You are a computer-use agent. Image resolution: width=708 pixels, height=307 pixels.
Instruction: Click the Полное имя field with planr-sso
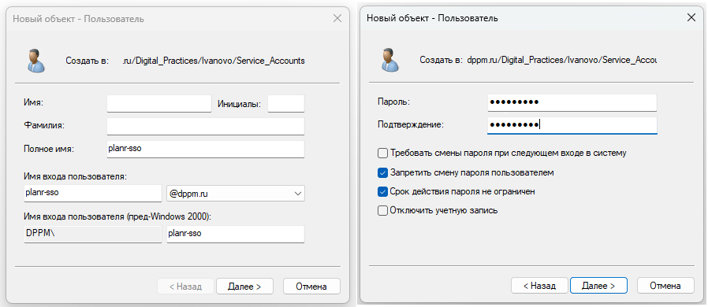tap(206, 149)
